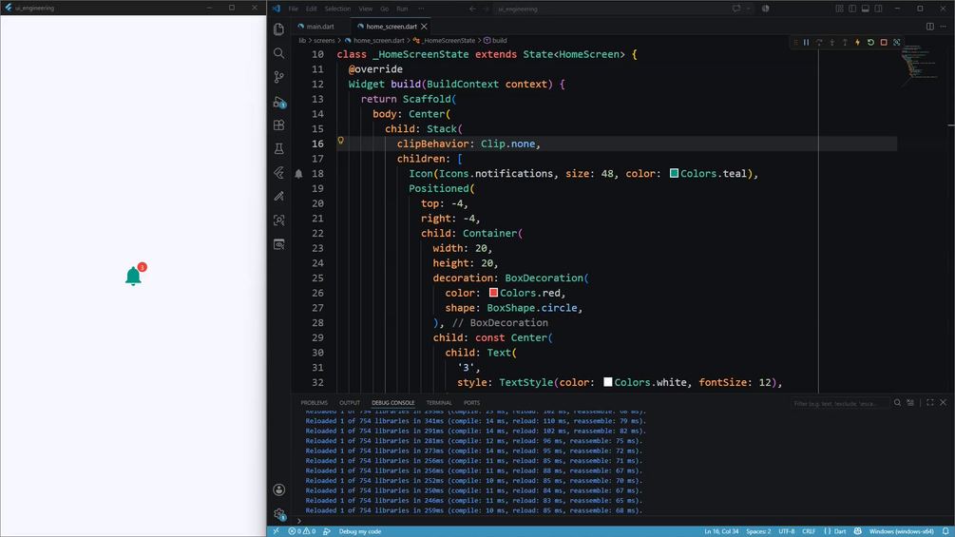Open the editor More Actions ellipsis
The height and width of the screenshot is (537, 955).
click(x=943, y=27)
